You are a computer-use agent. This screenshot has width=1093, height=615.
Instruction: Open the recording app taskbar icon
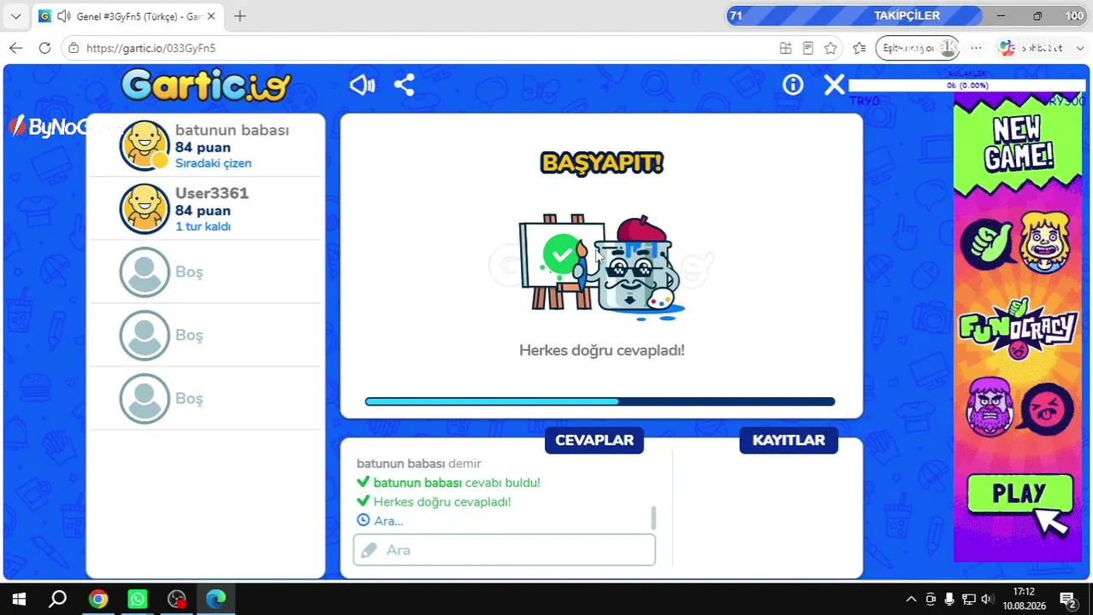[177, 599]
